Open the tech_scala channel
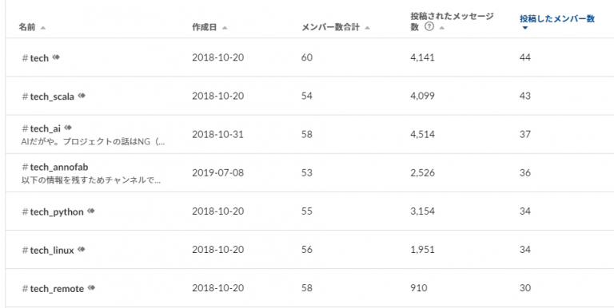 tap(52, 97)
